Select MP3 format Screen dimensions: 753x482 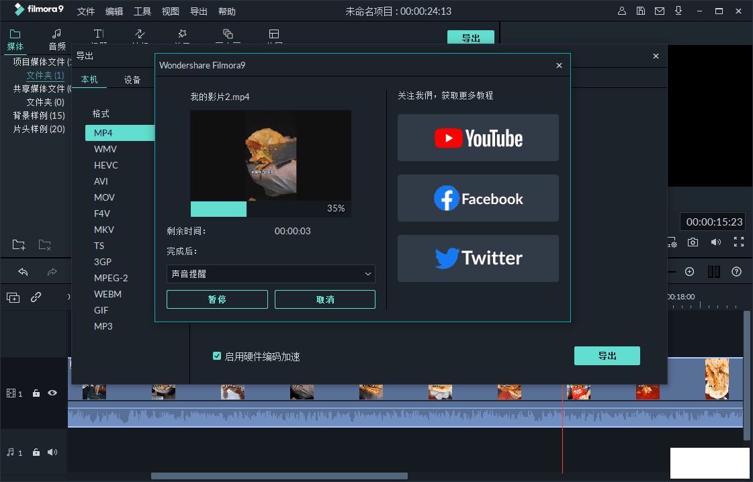point(103,326)
